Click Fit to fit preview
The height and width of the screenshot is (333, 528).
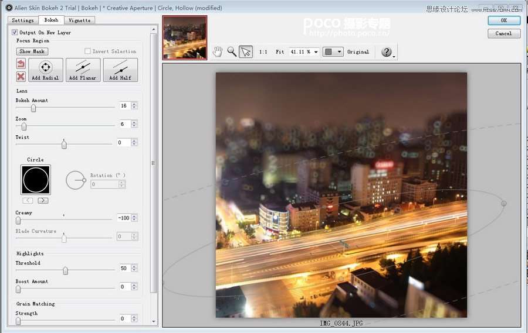(280, 52)
